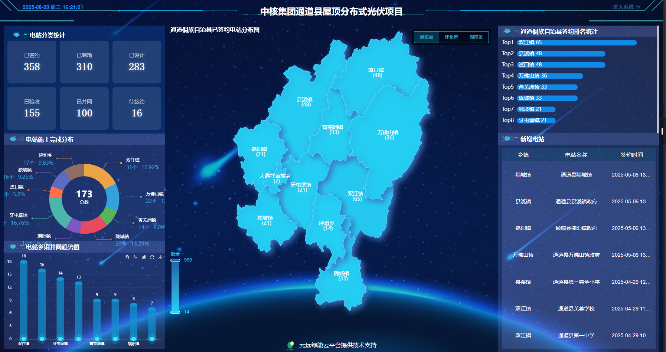This screenshot has height=352, width=666.
Task: Save the trend chart as image
Action: coord(160,257)
